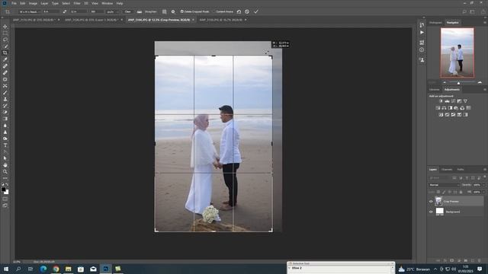Click the Navigator image thumbnail

[457, 53]
